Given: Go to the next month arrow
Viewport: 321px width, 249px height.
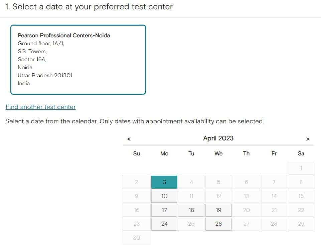Looking at the screenshot, I should [308, 139].
